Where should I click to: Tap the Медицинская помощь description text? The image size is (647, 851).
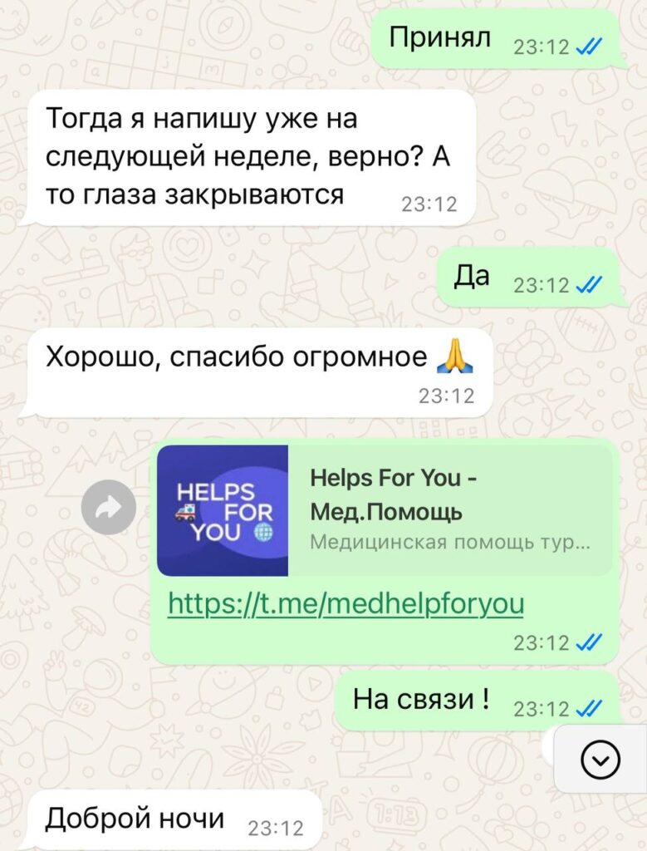(x=450, y=542)
